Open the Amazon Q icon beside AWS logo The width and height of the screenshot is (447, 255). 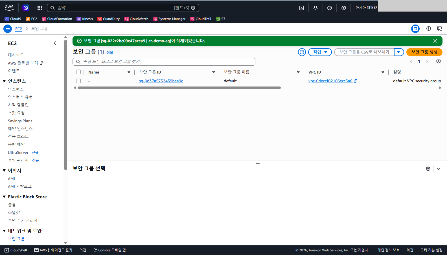tap(26, 8)
